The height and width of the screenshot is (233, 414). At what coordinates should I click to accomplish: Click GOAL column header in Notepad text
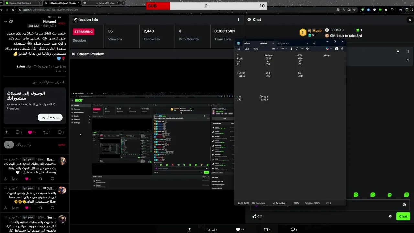point(300,55)
